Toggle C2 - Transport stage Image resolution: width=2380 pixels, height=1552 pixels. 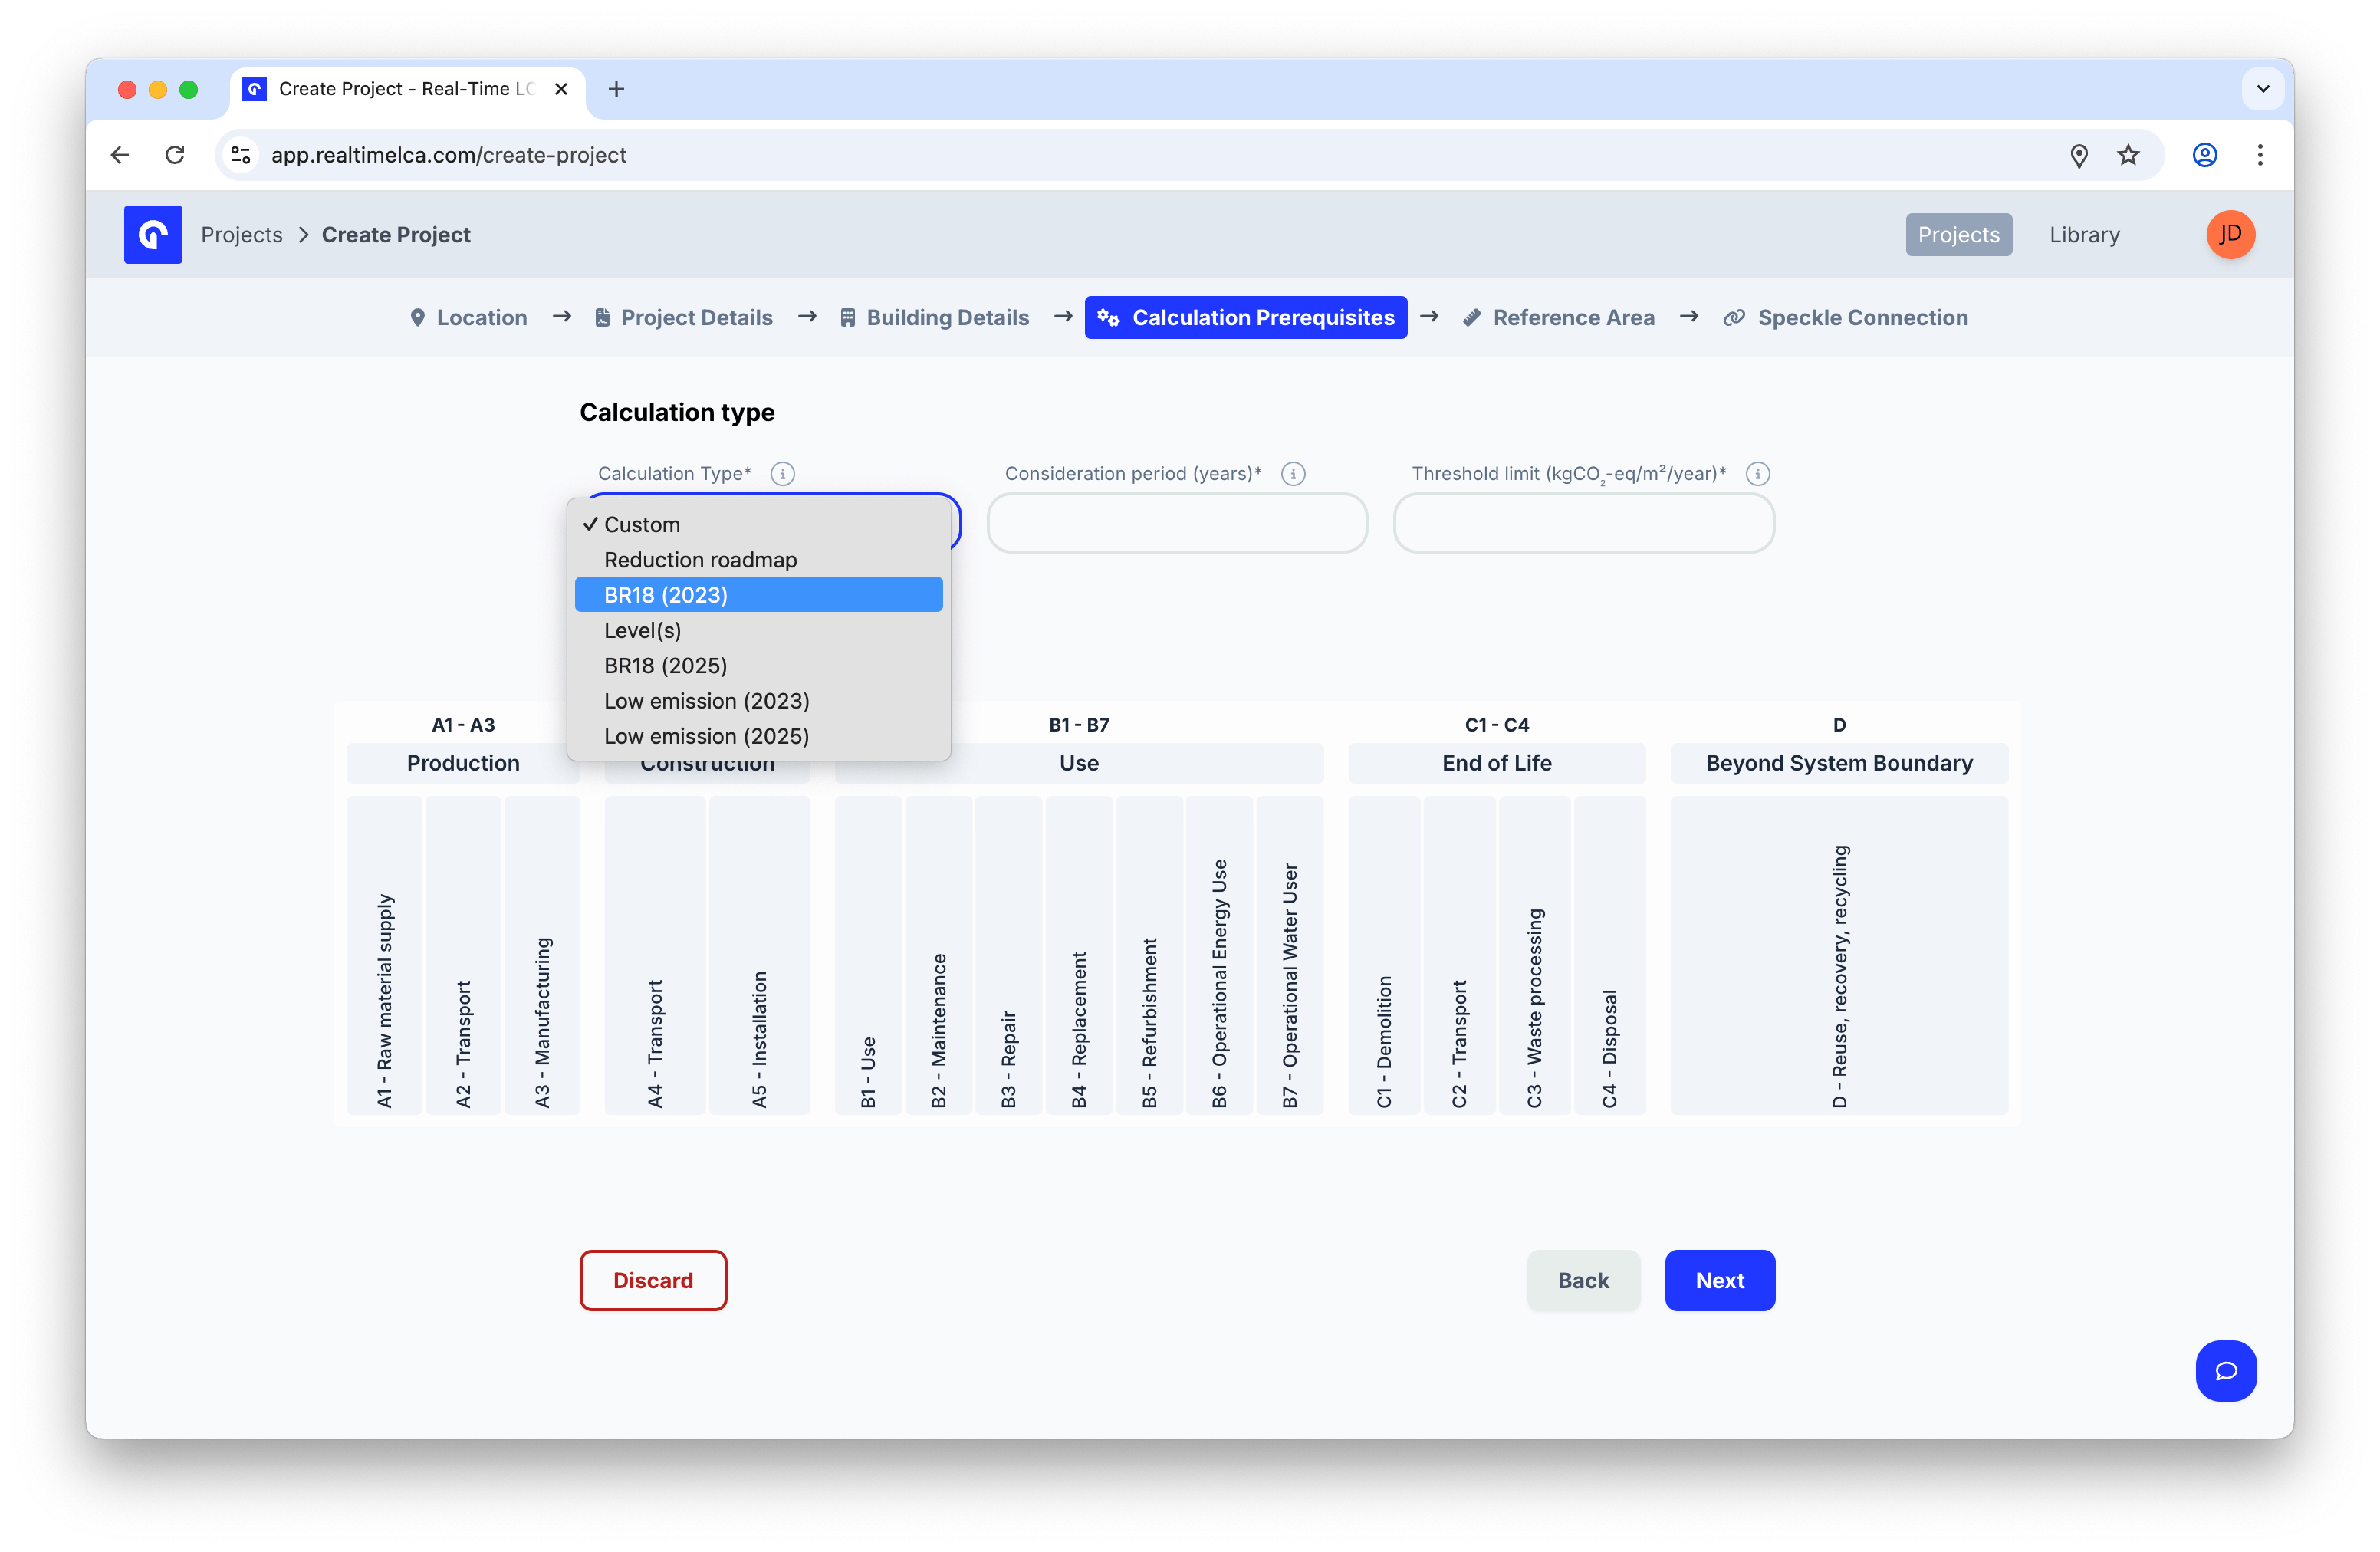pyautogui.click(x=1459, y=955)
